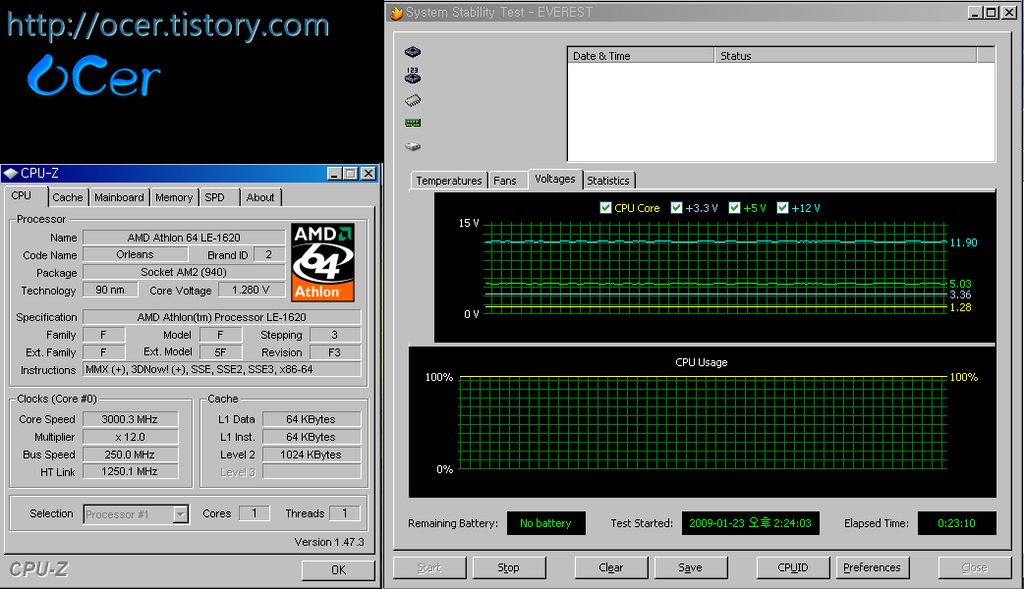Click the Clear button
The width and height of the screenshot is (1024, 589).
611,567
